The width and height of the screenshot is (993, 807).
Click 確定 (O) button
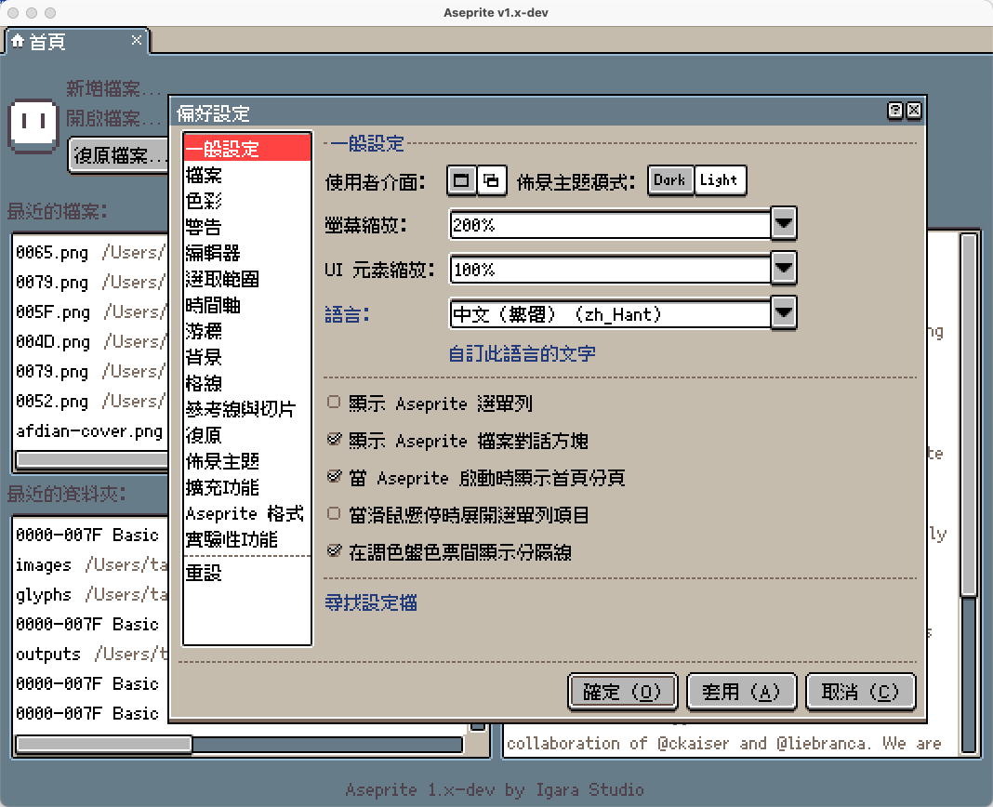point(623,692)
